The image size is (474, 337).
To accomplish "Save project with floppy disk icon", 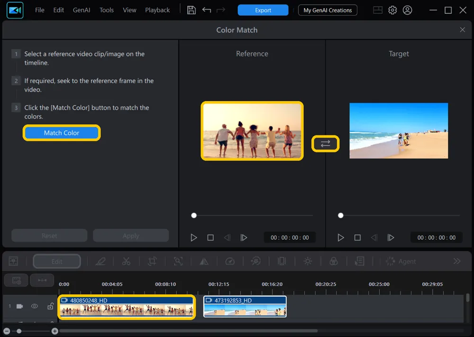I will (x=191, y=10).
